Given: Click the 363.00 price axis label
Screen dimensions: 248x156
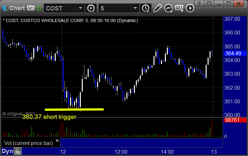Looking at the screenshot, I should click(x=232, y=74).
